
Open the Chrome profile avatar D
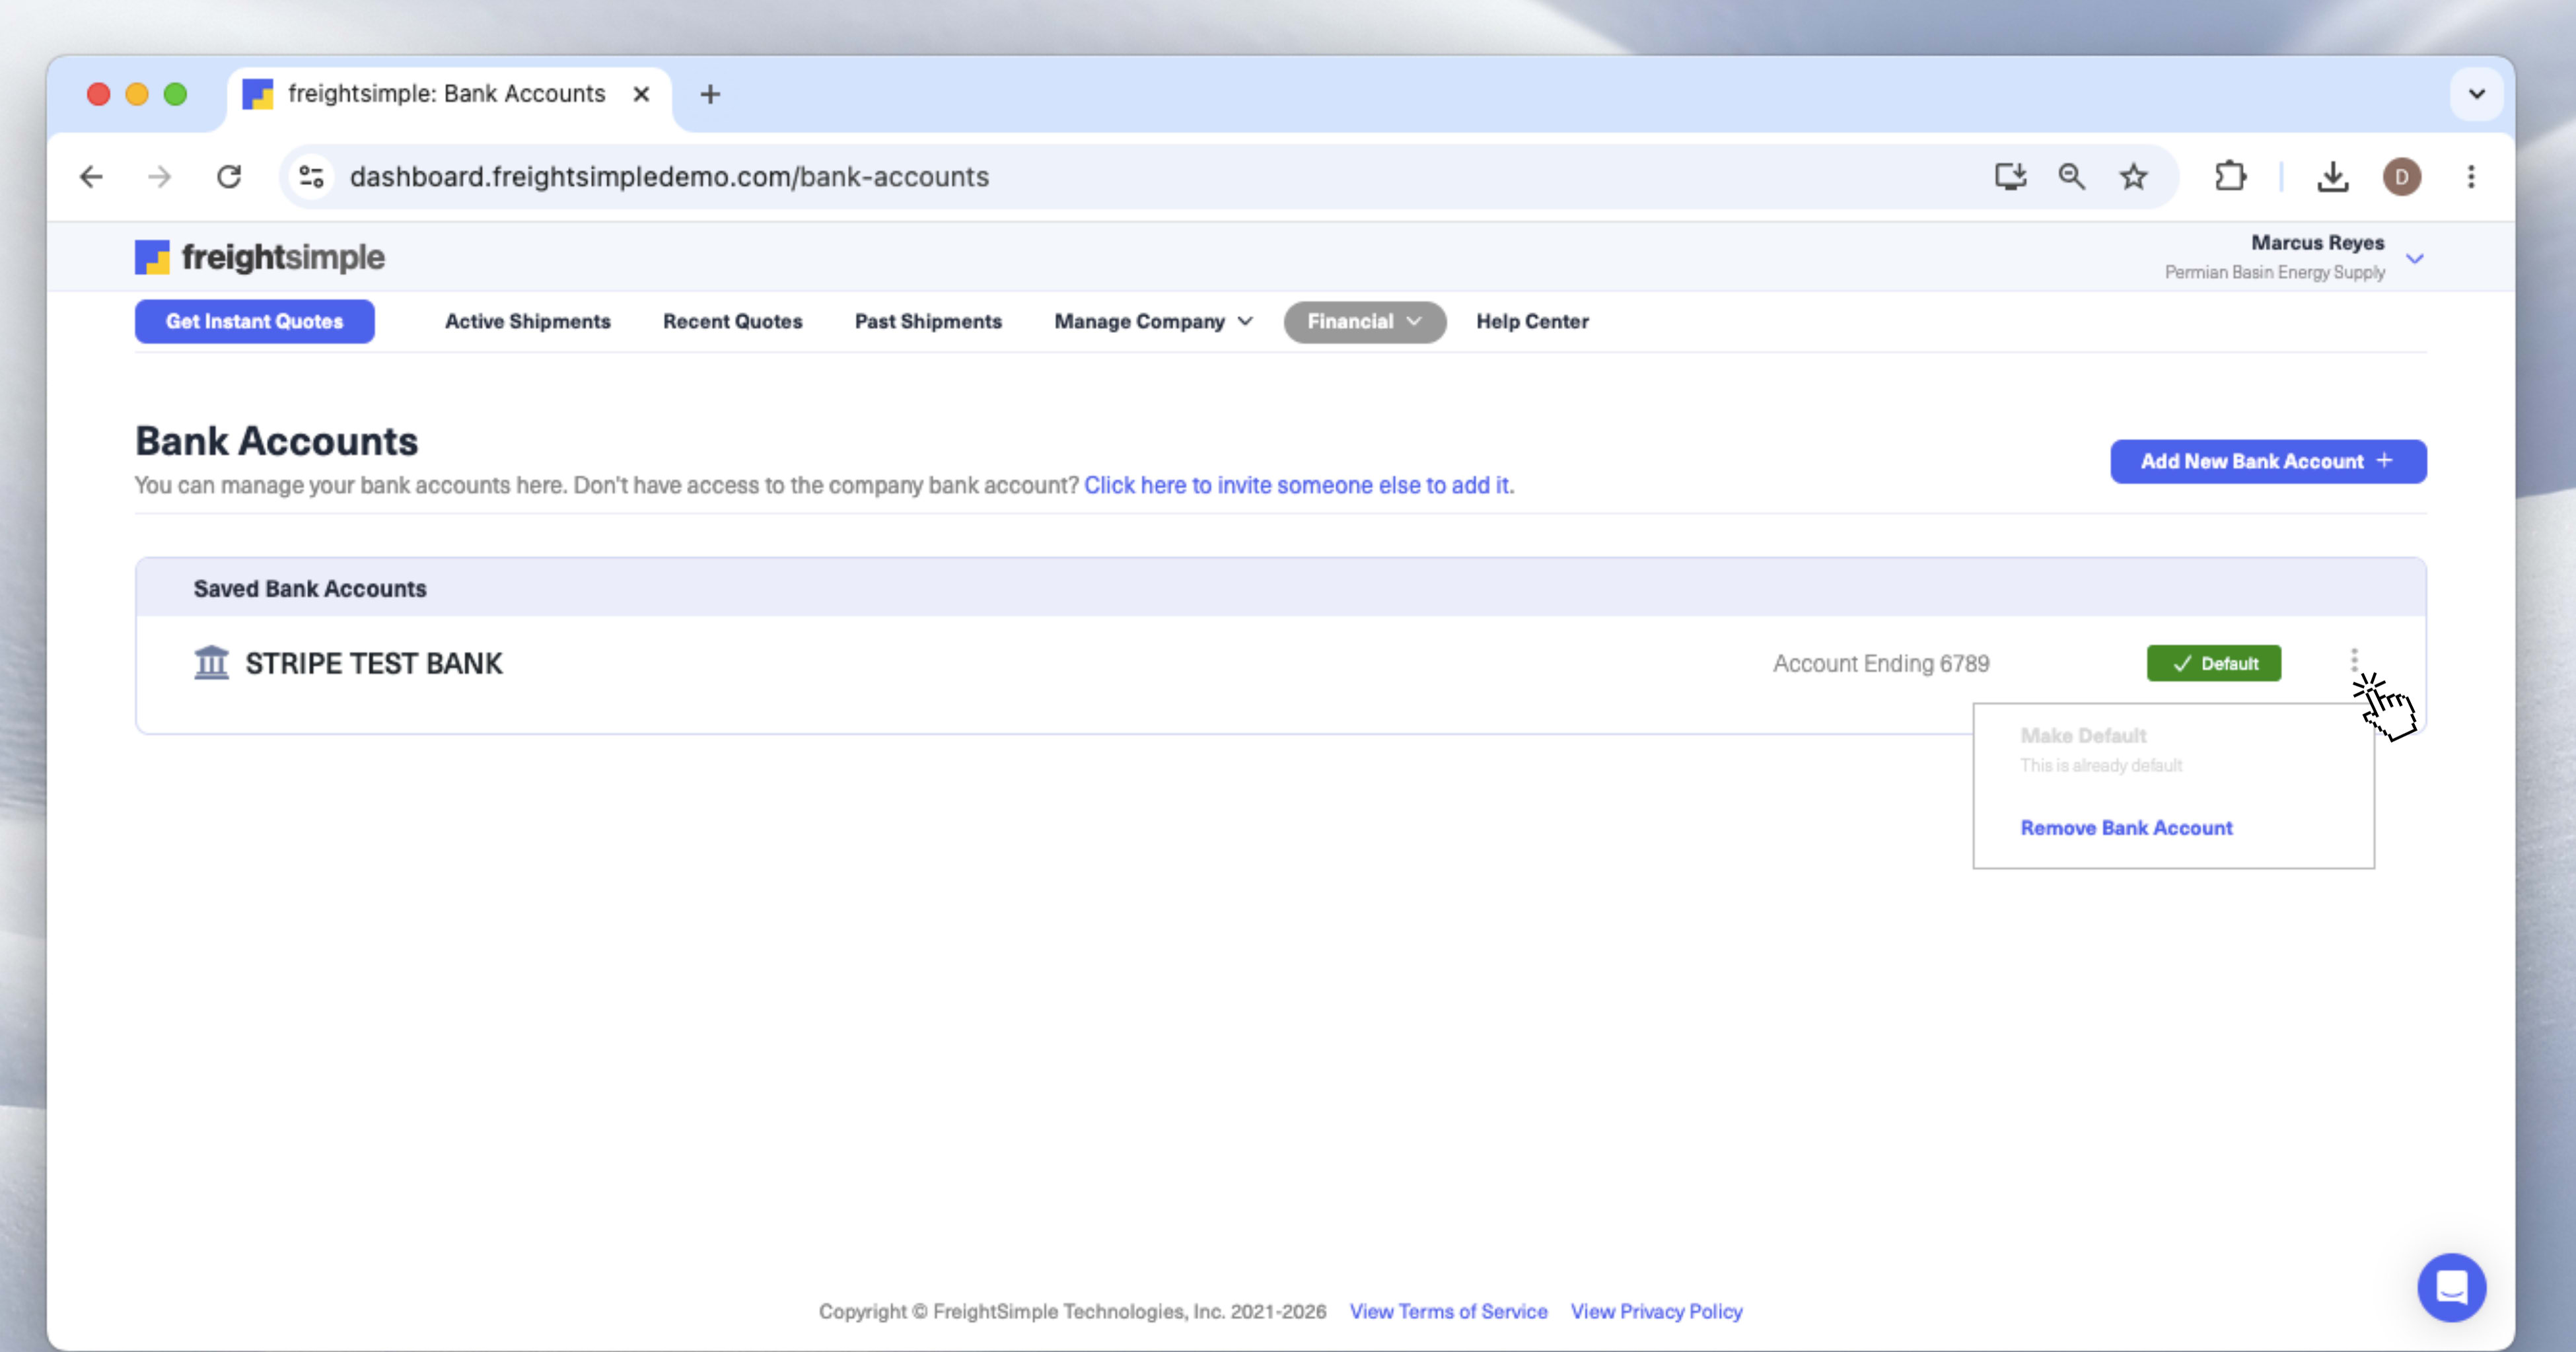tap(2401, 177)
